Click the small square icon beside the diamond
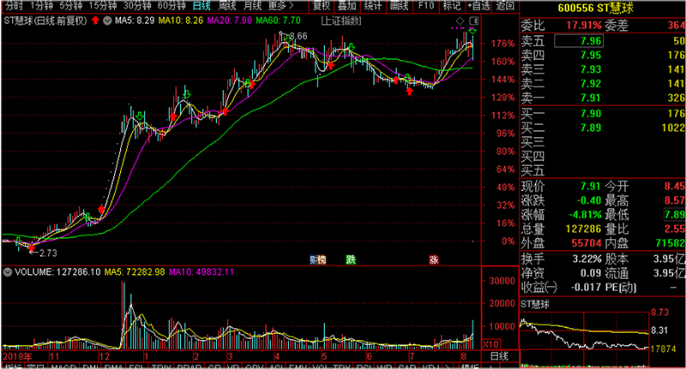The image size is (686, 369). [x=472, y=19]
